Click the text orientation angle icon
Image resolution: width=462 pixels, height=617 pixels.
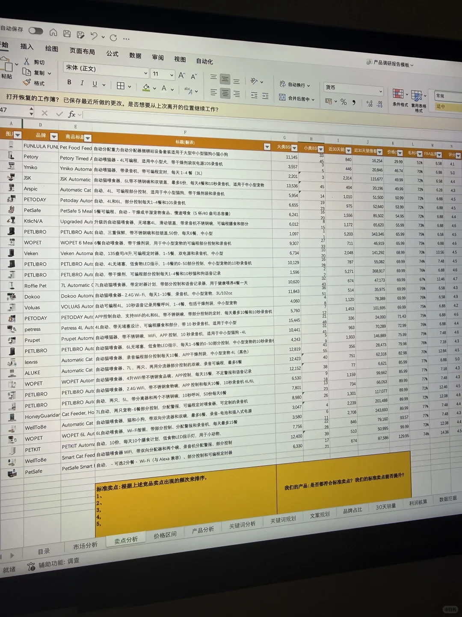click(254, 81)
